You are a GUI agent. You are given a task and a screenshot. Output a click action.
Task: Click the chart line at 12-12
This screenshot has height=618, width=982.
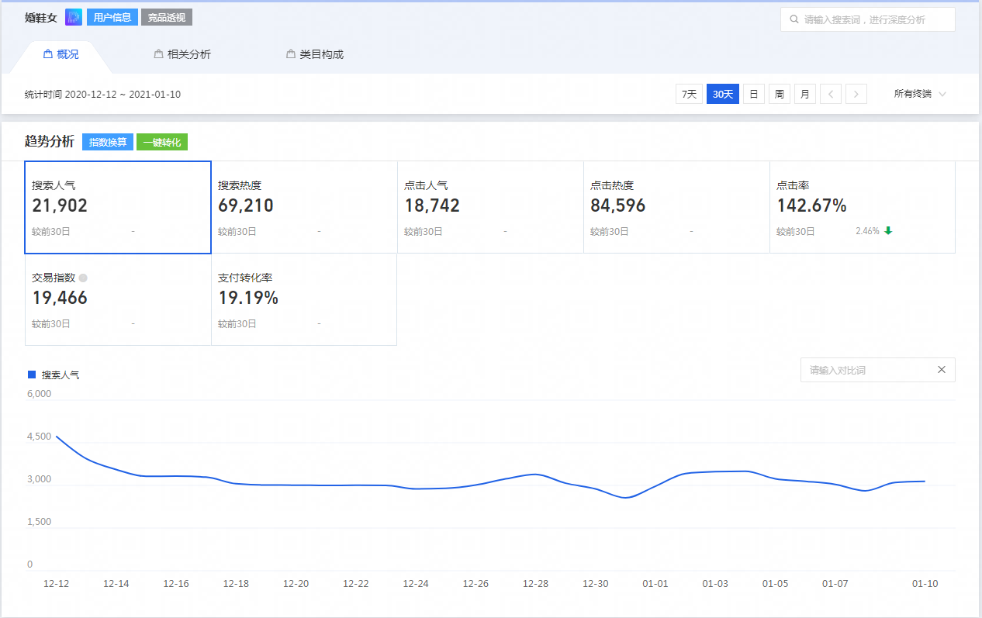point(56,437)
